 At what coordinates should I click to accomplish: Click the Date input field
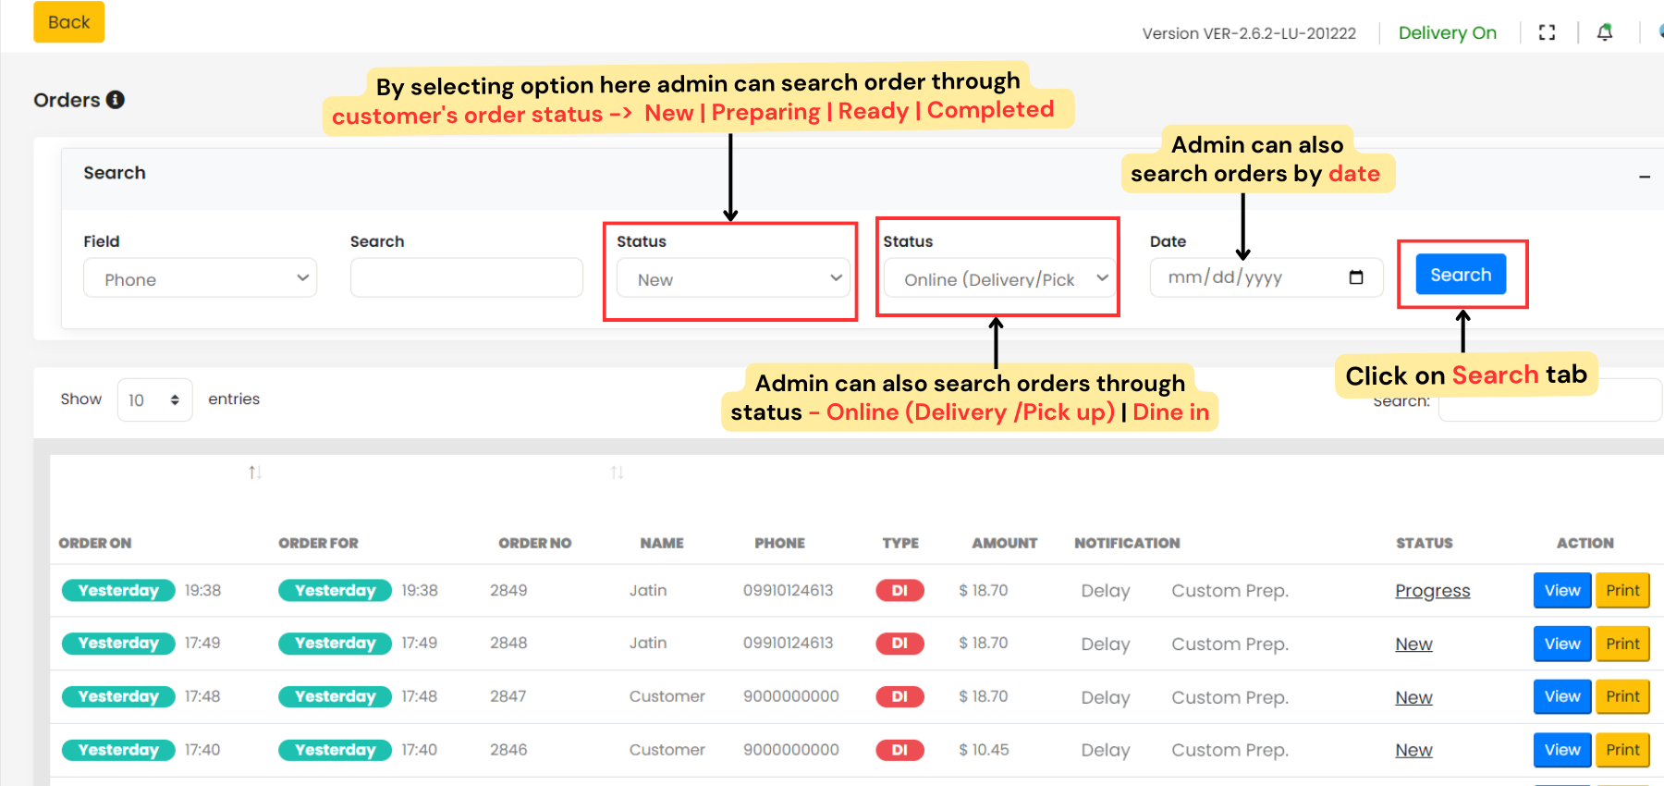coord(1266,277)
